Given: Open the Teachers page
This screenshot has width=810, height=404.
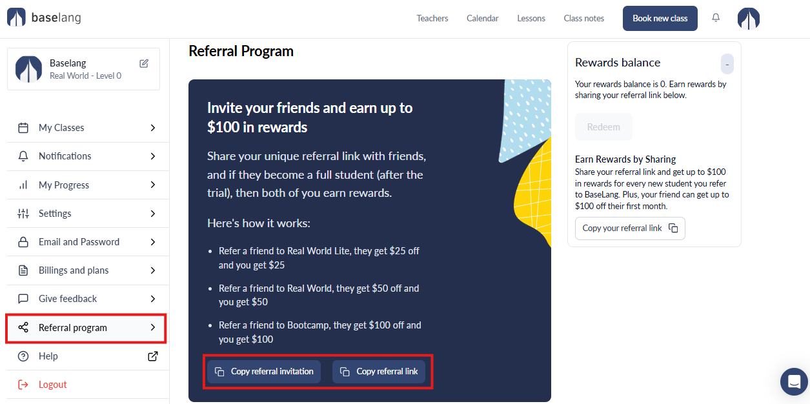Looking at the screenshot, I should pyautogui.click(x=432, y=18).
